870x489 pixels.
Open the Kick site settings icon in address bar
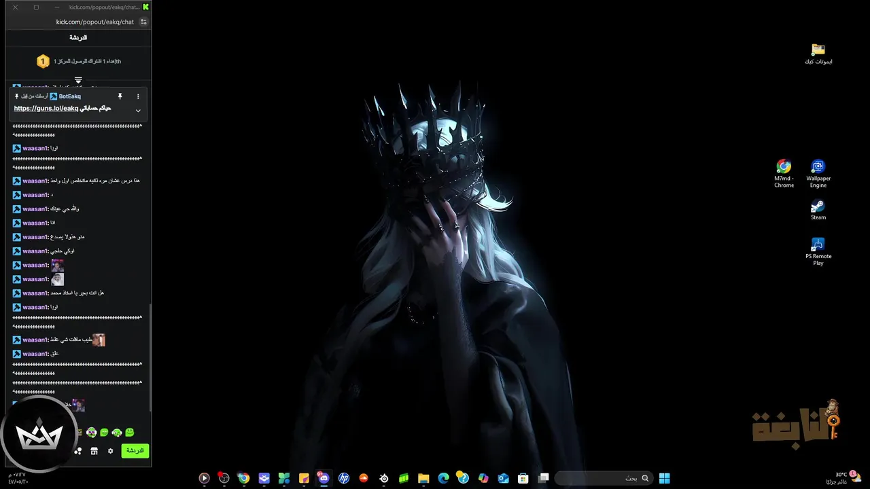coord(143,22)
